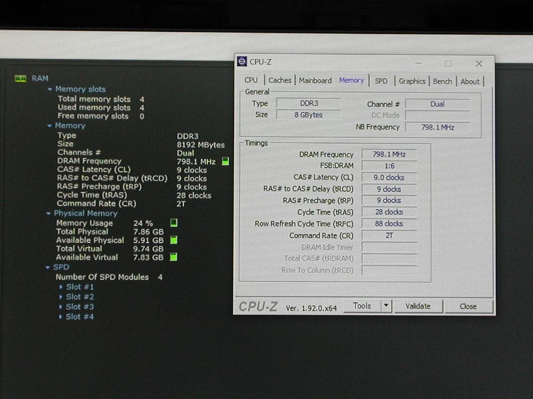Click the CPU-Z icon in the title bar
The height and width of the screenshot is (399, 533).
point(242,61)
